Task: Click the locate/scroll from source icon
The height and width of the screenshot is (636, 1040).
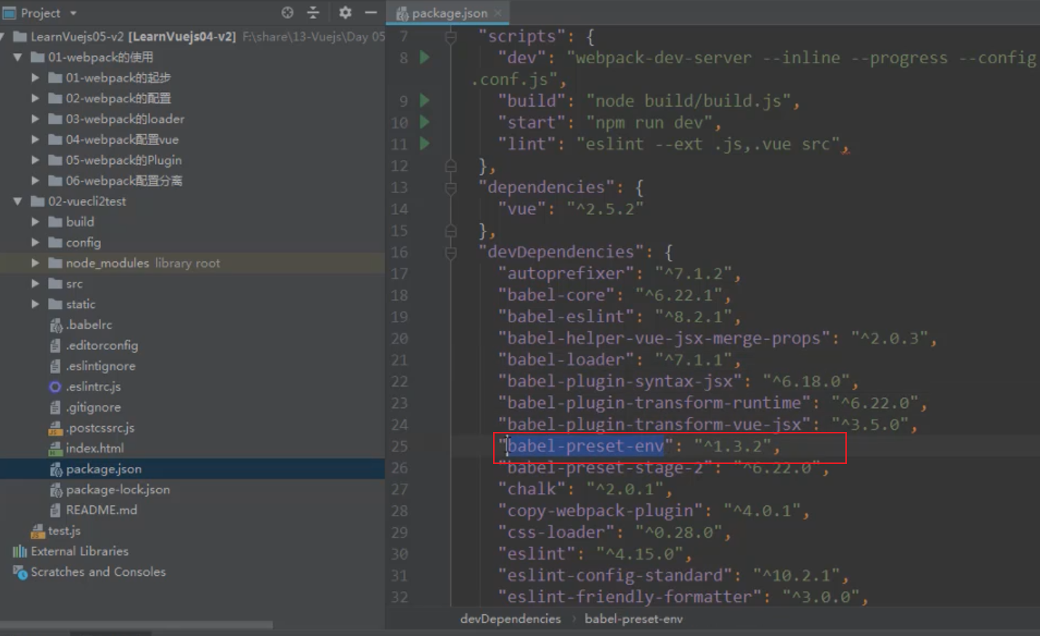Action: (288, 12)
